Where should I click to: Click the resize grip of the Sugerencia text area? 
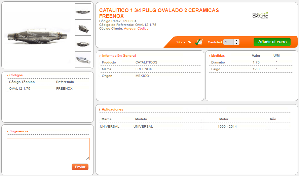(88, 159)
